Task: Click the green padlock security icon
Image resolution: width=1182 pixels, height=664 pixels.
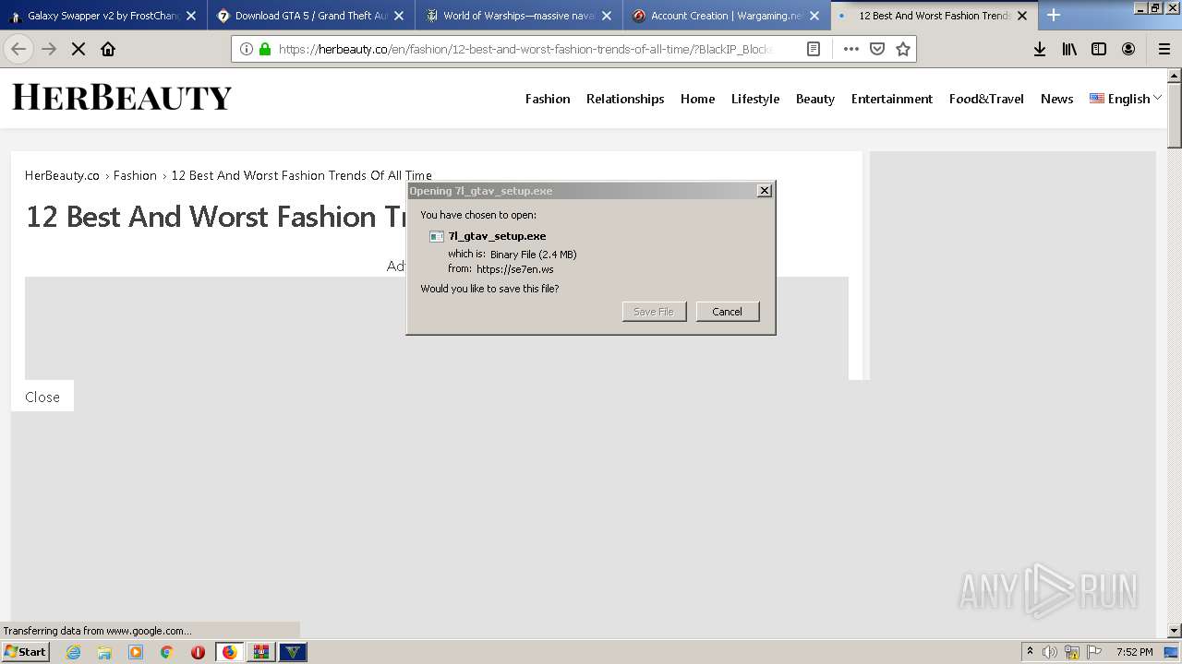Action: click(265, 50)
